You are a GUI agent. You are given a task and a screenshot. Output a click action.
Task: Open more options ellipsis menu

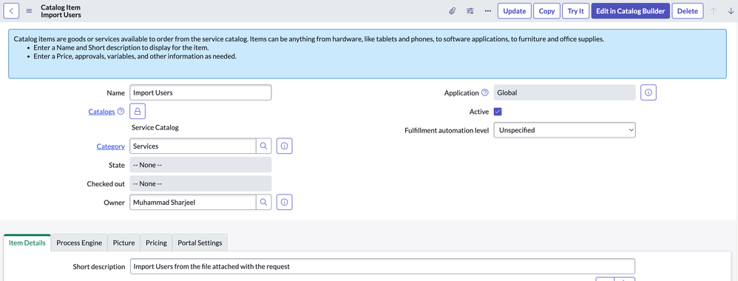[x=487, y=11]
